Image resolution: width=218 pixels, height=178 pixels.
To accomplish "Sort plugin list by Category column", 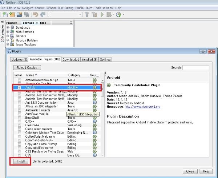I will click(78, 75).
